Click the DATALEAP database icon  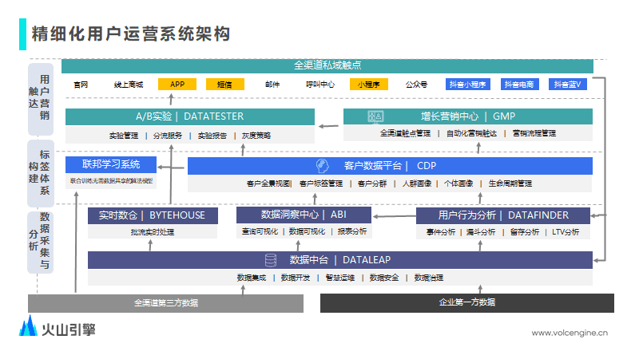[x=271, y=260]
